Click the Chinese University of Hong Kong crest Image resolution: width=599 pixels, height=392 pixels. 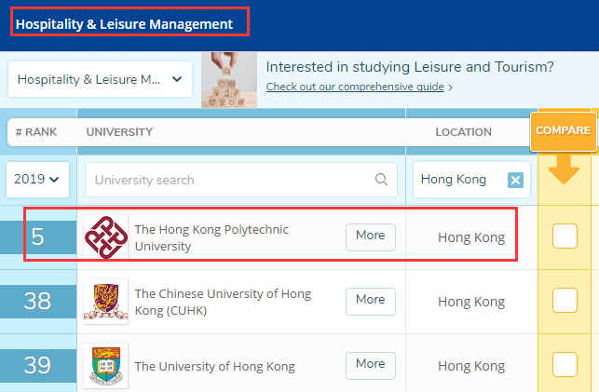point(106,302)
